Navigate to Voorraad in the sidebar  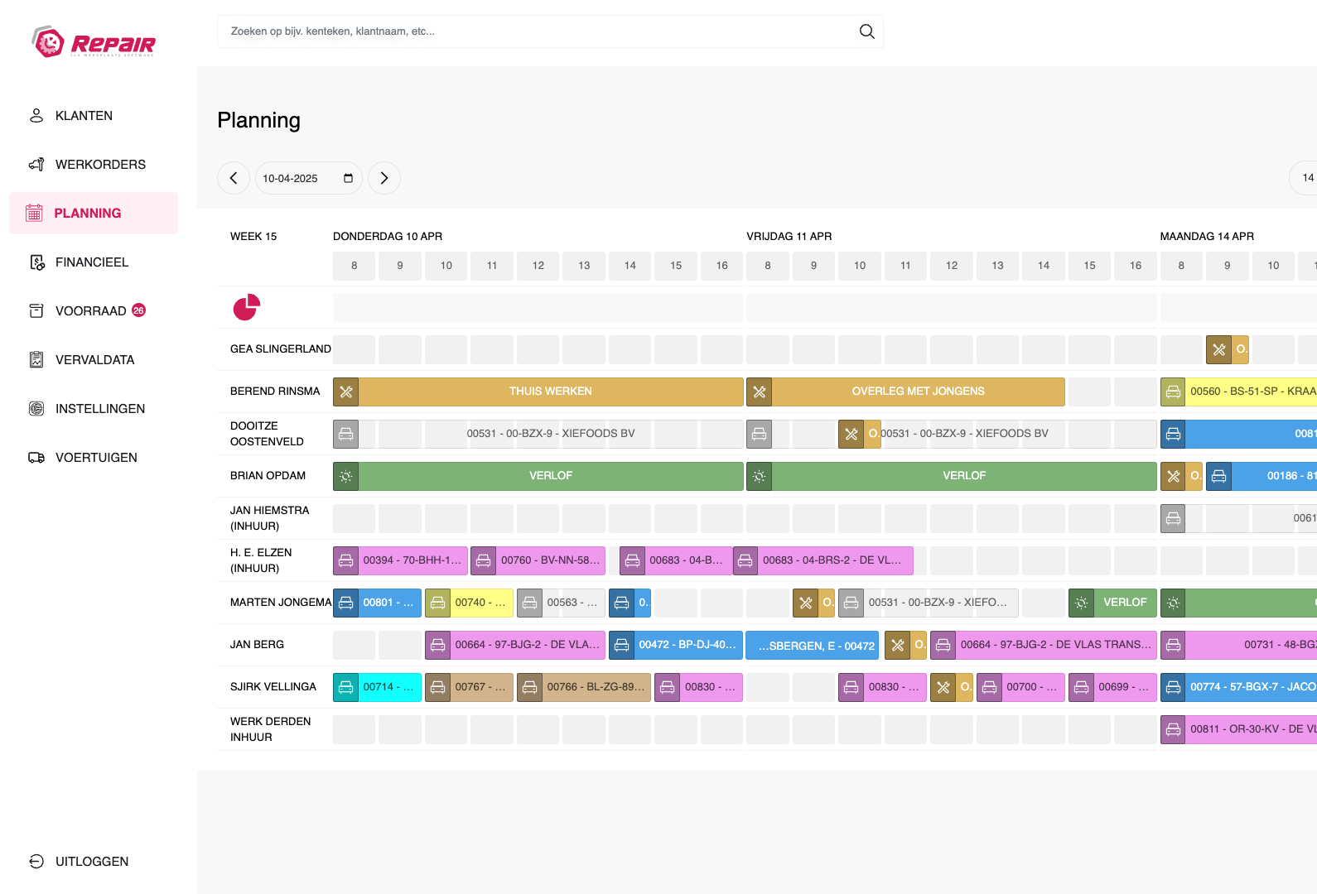90,311
